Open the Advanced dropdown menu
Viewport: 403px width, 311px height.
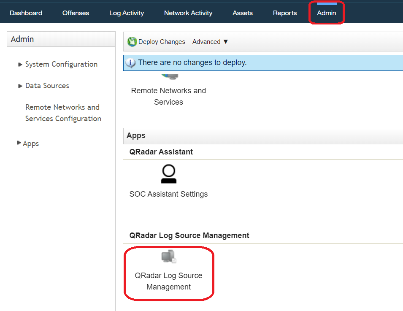pyautogui.click(x=210, y=42)
